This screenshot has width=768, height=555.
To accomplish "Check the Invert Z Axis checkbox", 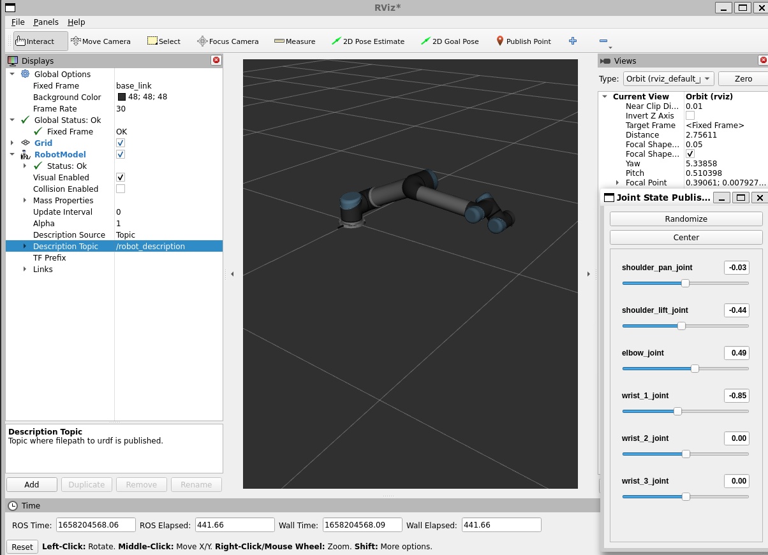I will tap(690, 115).
